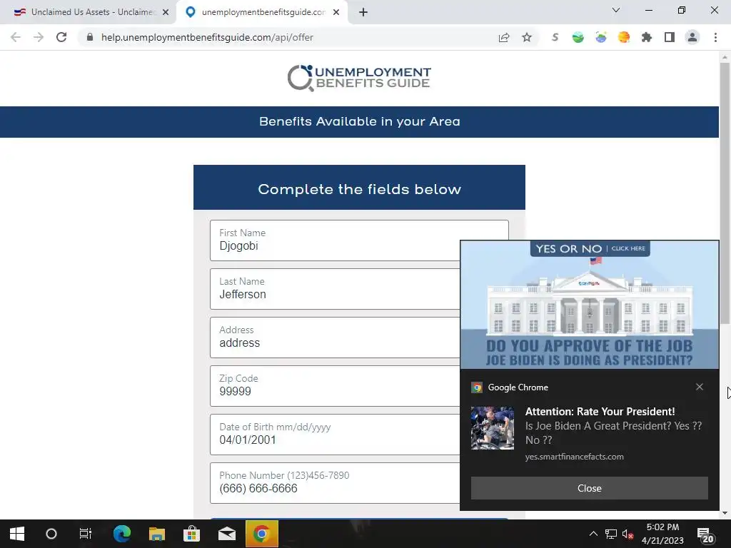Open Microsoft Store from taskbar

[191, 534]
